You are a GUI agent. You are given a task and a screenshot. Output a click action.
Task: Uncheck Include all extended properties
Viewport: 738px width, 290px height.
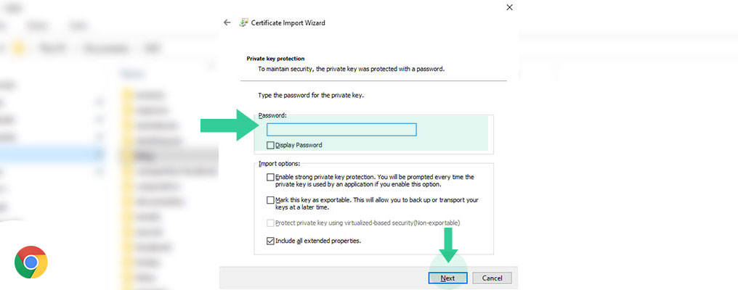point(270,241)
